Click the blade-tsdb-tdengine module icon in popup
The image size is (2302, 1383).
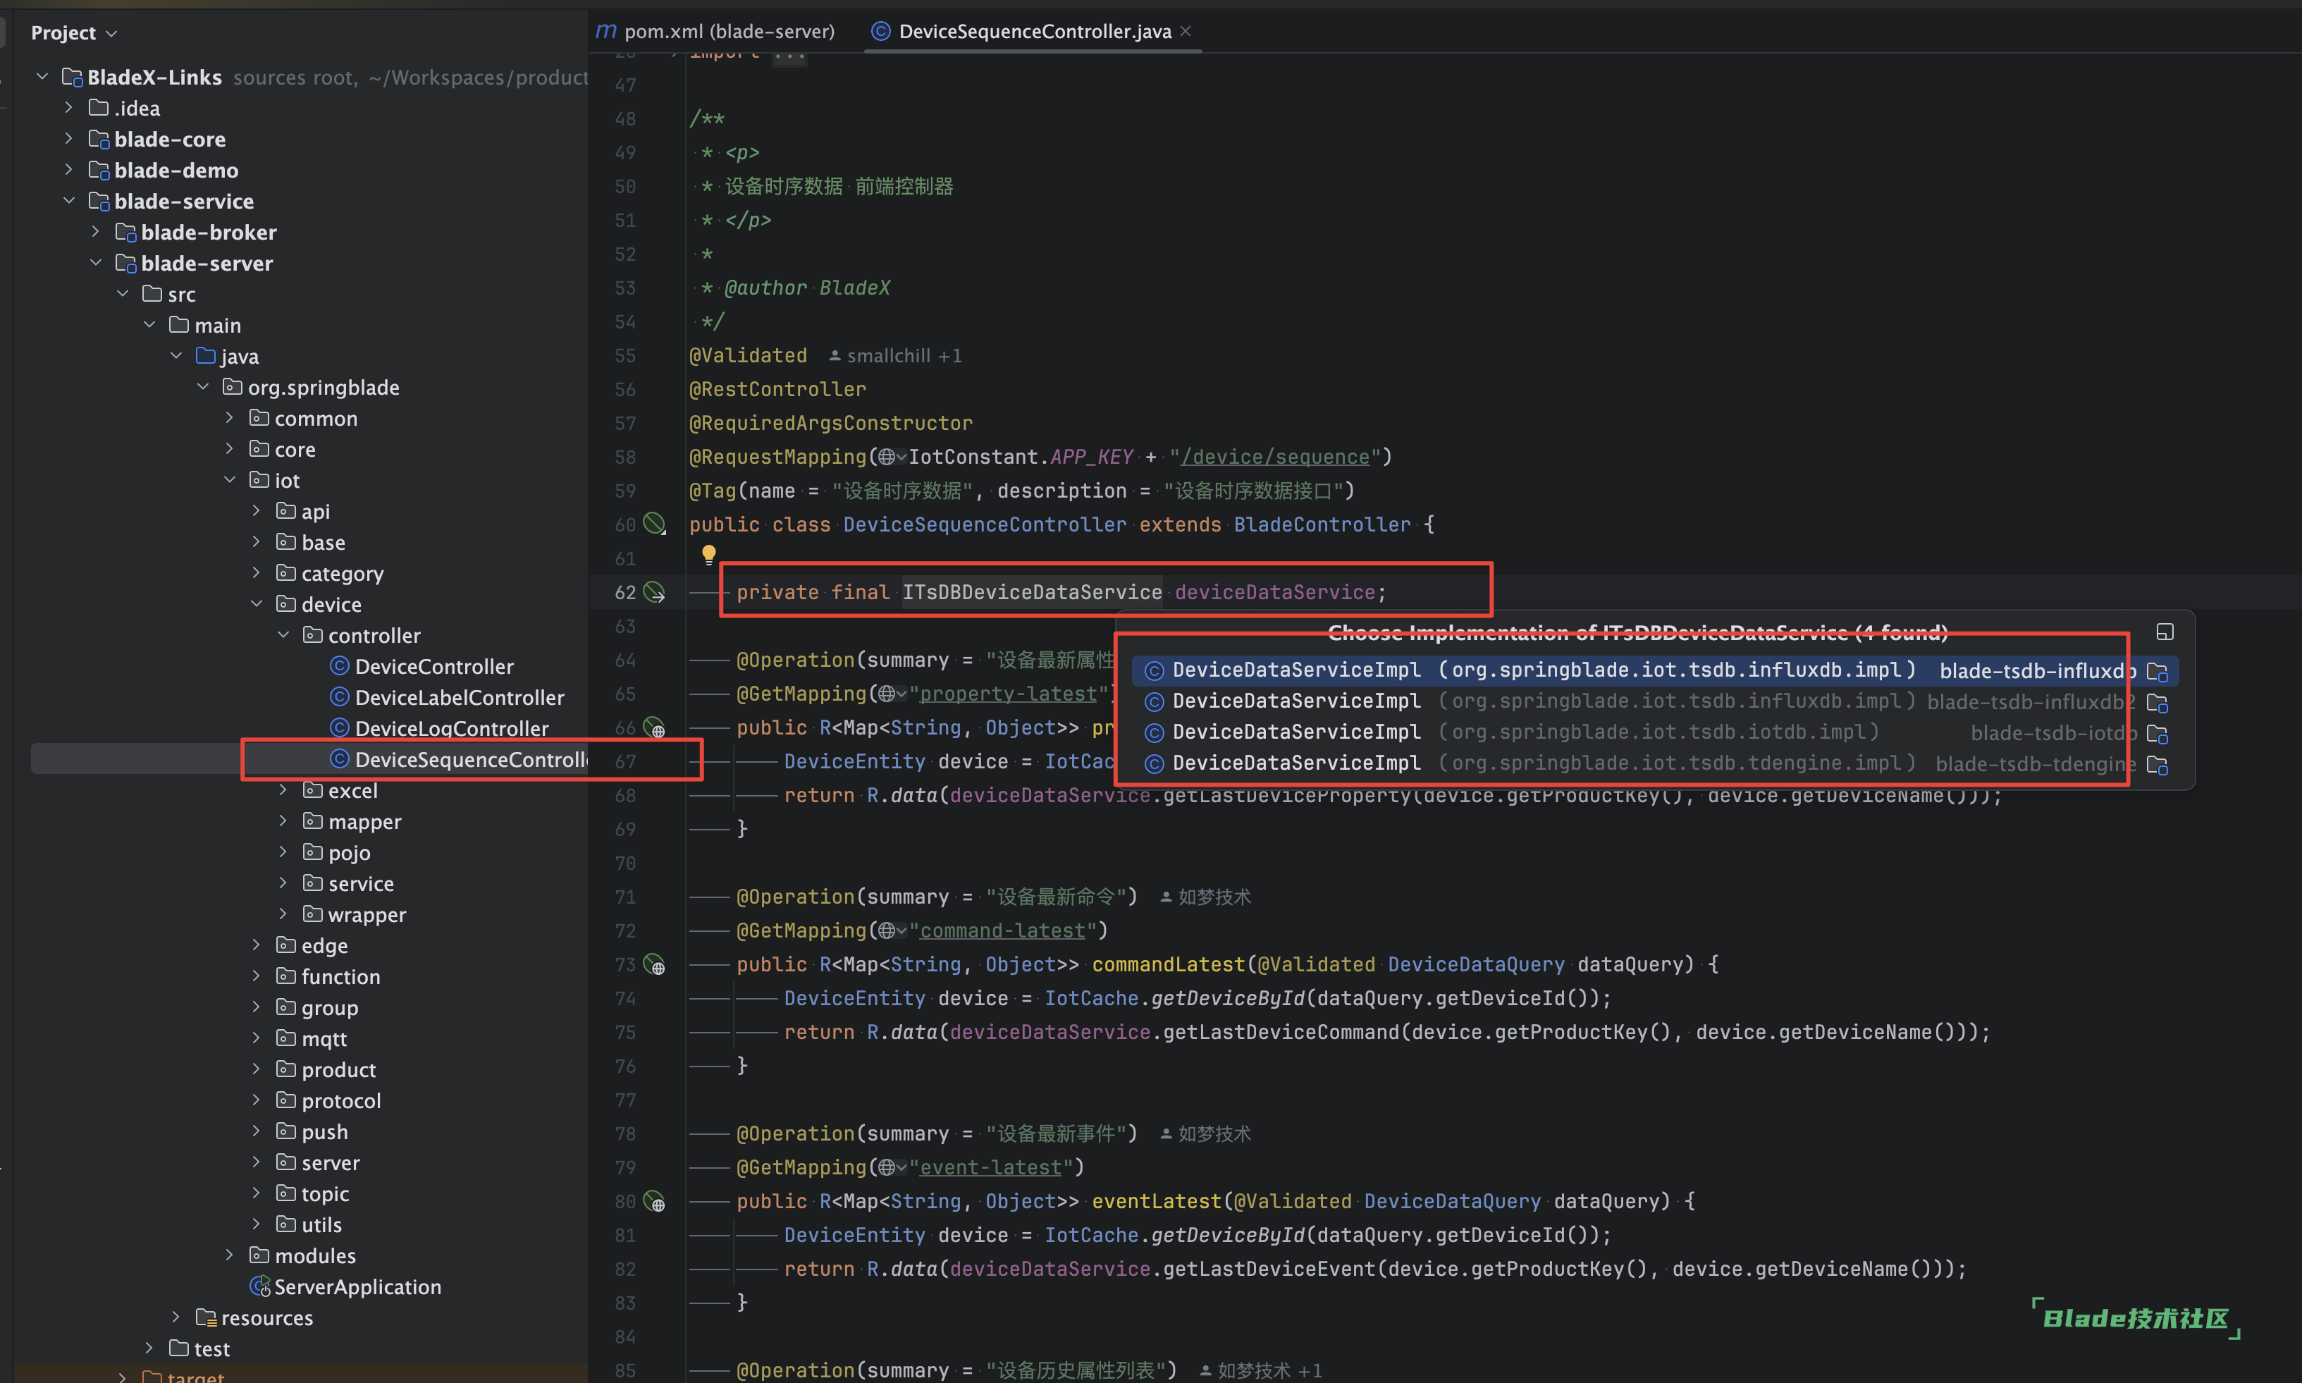(x=2157, y=764)
